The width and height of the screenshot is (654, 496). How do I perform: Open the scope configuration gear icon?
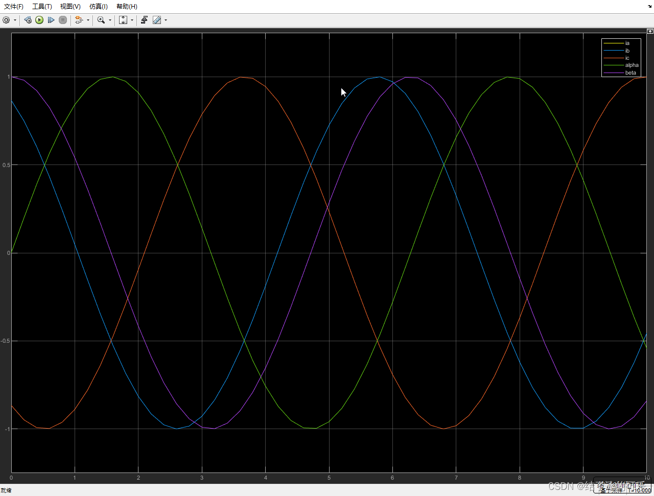point(6,20)
